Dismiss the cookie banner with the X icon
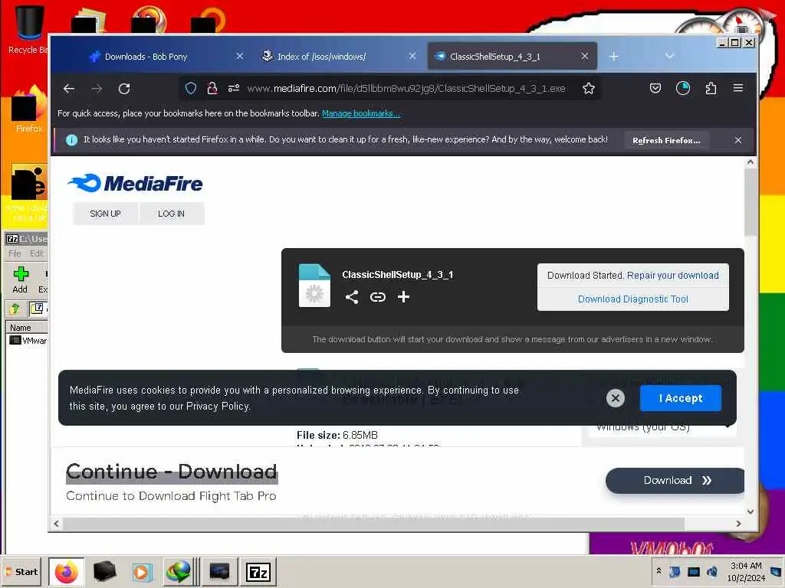Screen dimensions: 785x588 pyautogui.click(x=616, y=398)
